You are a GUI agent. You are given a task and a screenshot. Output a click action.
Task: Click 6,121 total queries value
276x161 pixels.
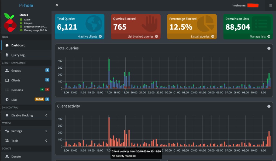tap(67, 27)
